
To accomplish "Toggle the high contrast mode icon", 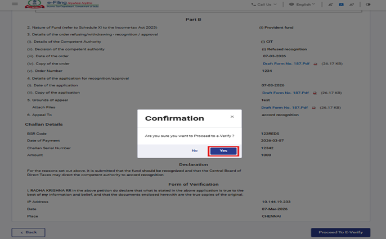I will [x=368, y=4].
